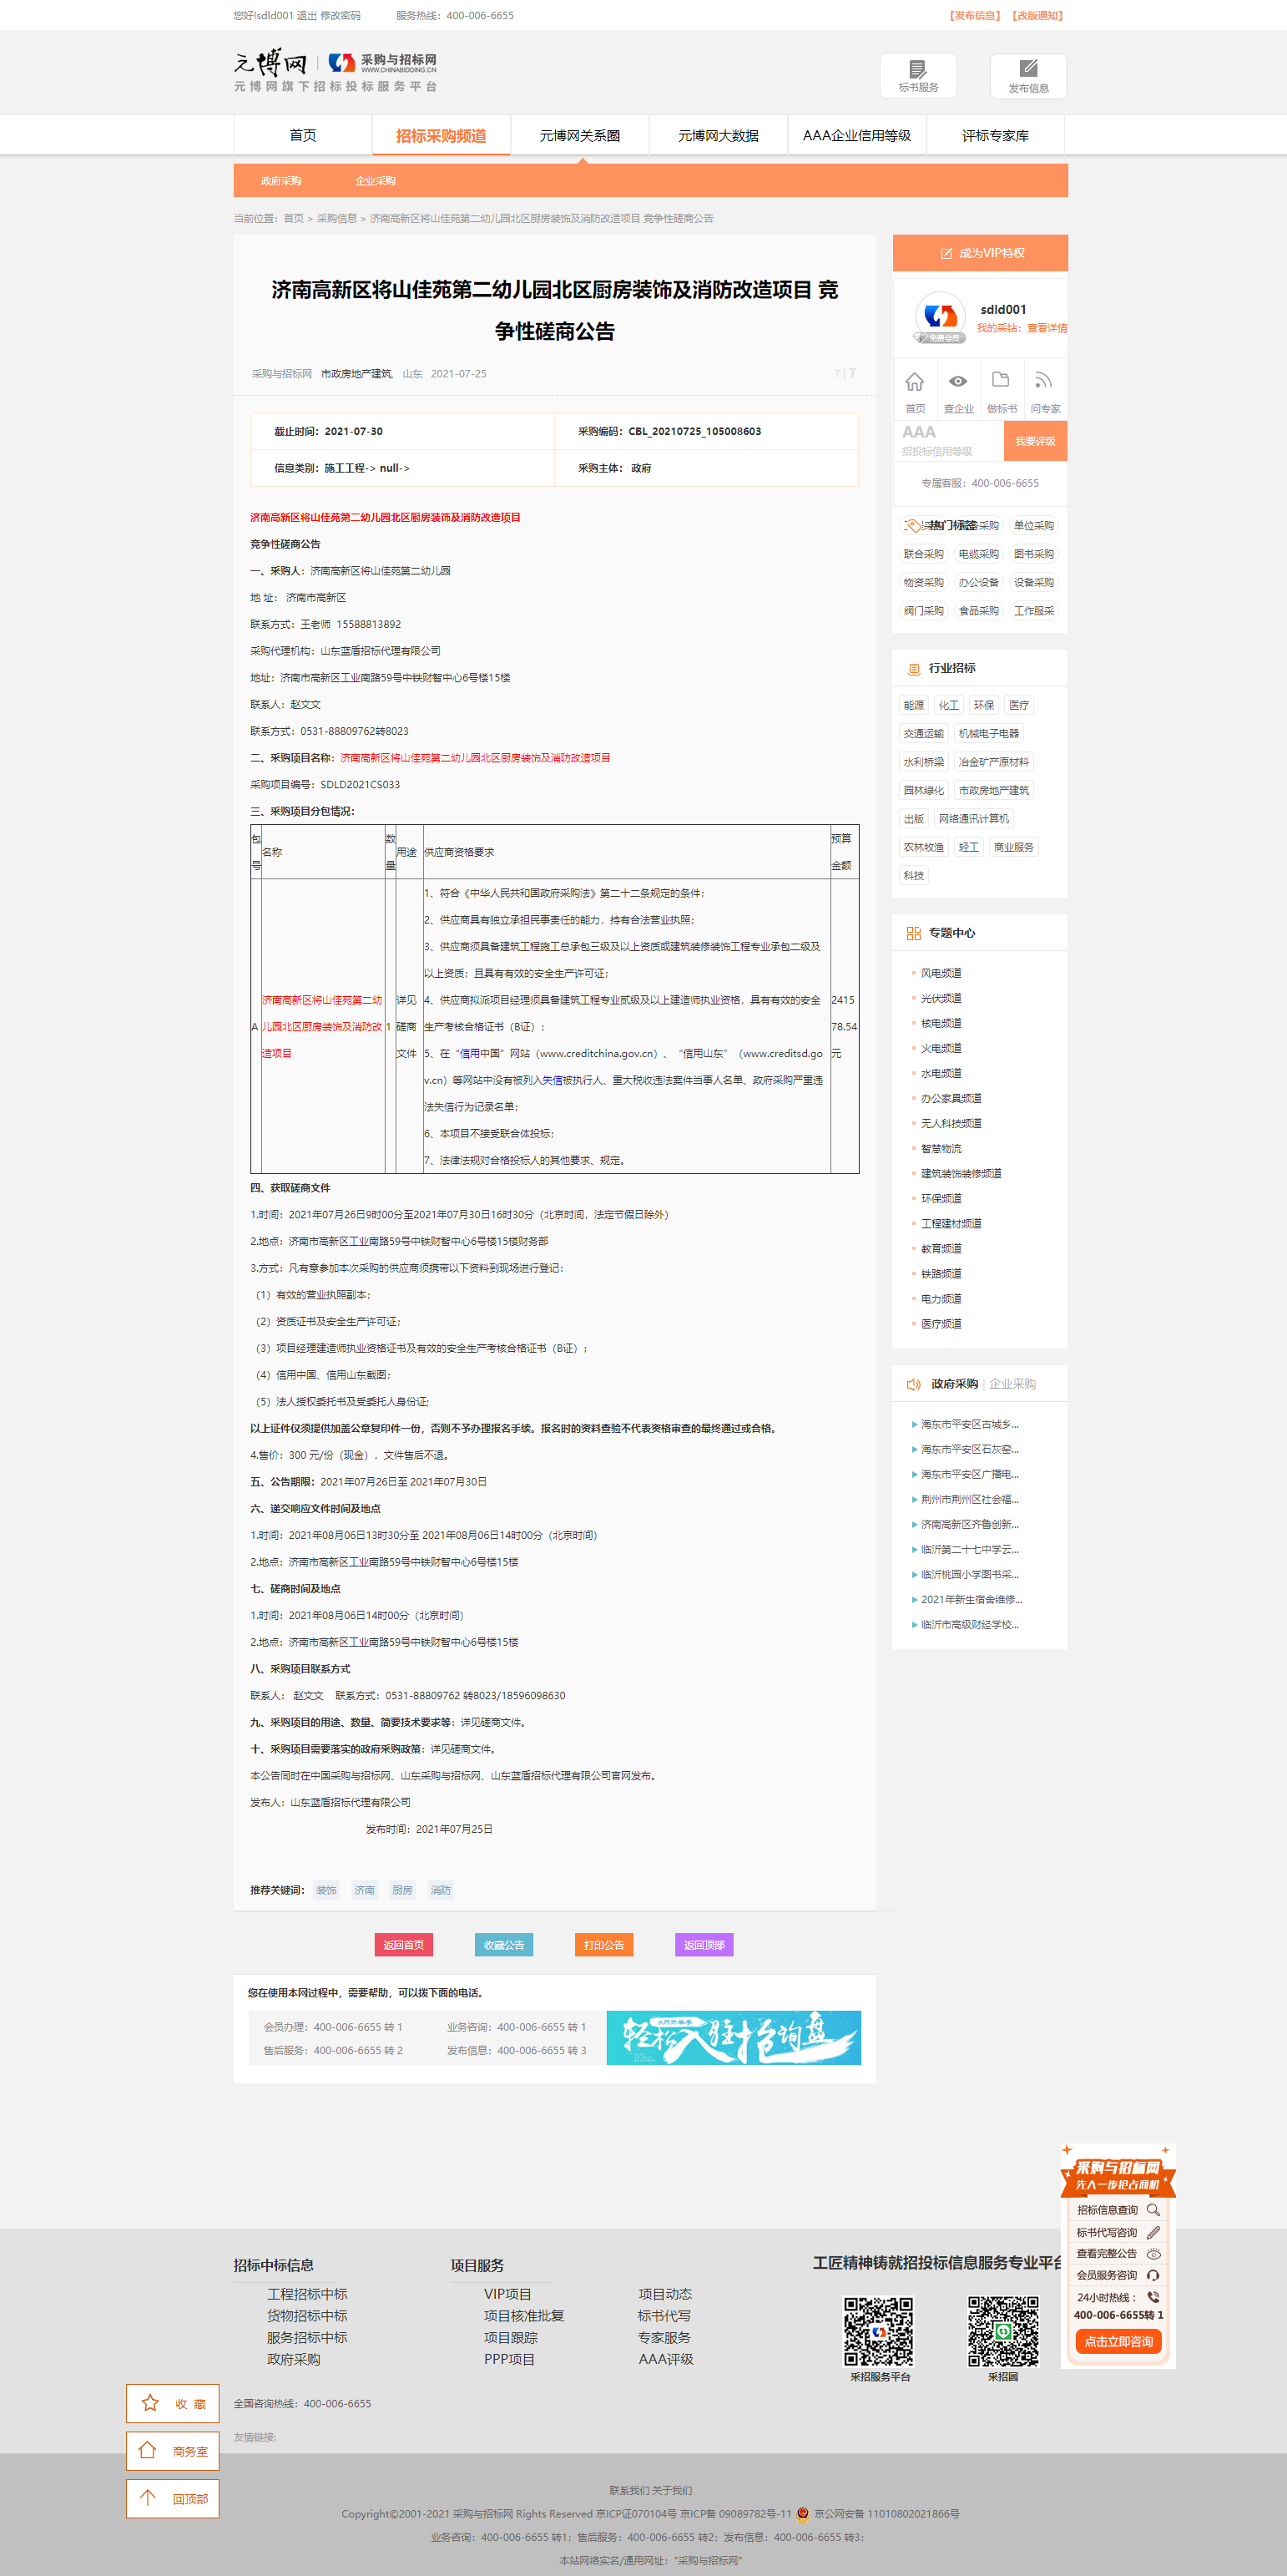The width and height of the screenshot is (1287, 2576).
Task: Open the AAA企业信用等级 tab
Action: click(x=857, y=135)
